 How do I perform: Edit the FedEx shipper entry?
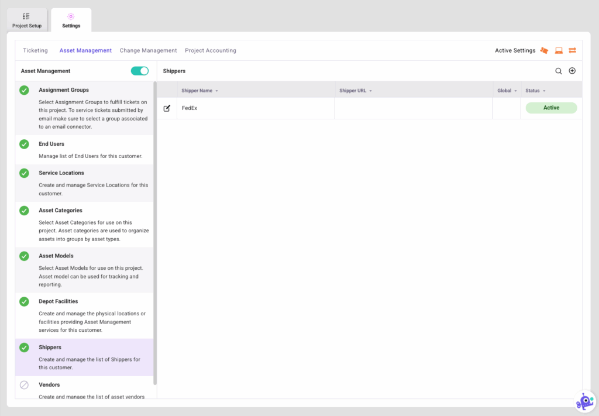click(x=166, y=108)
